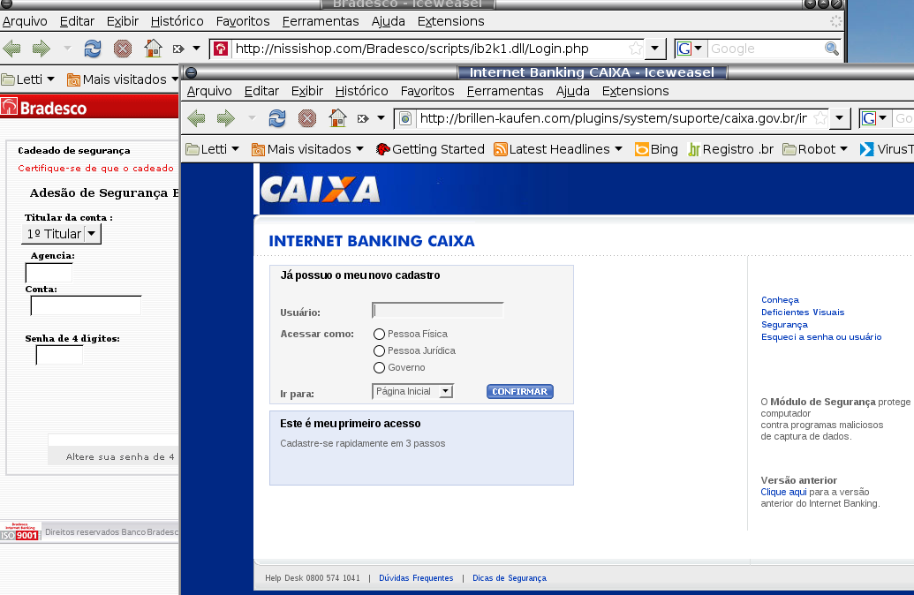914x595 pixels.
Task: Focus the Google search box in the Bradesco window
Action: (766, 49)
